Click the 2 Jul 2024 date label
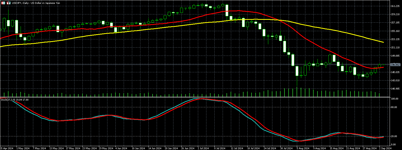 [204, 148]
